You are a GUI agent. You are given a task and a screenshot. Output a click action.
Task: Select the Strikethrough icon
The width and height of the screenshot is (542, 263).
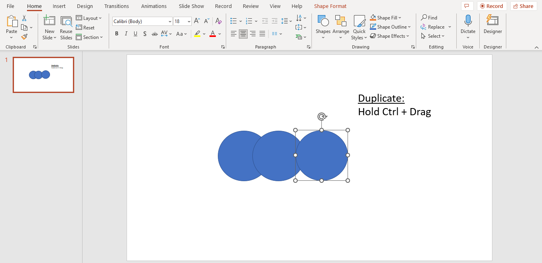[x=154, y=33]
